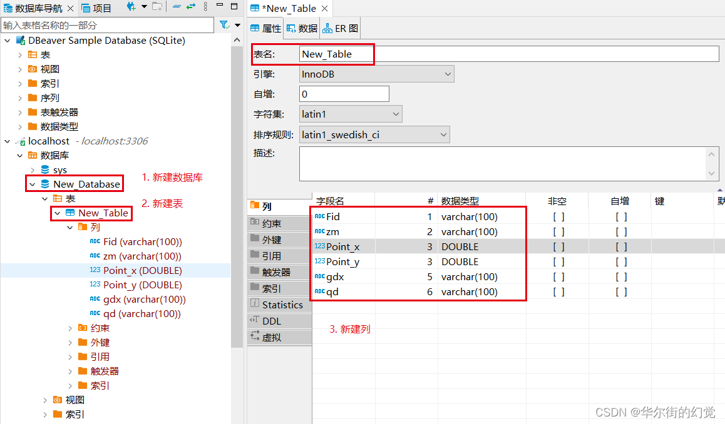Collapse DBeaver Sample Database tree node

(x=8, y=41)
